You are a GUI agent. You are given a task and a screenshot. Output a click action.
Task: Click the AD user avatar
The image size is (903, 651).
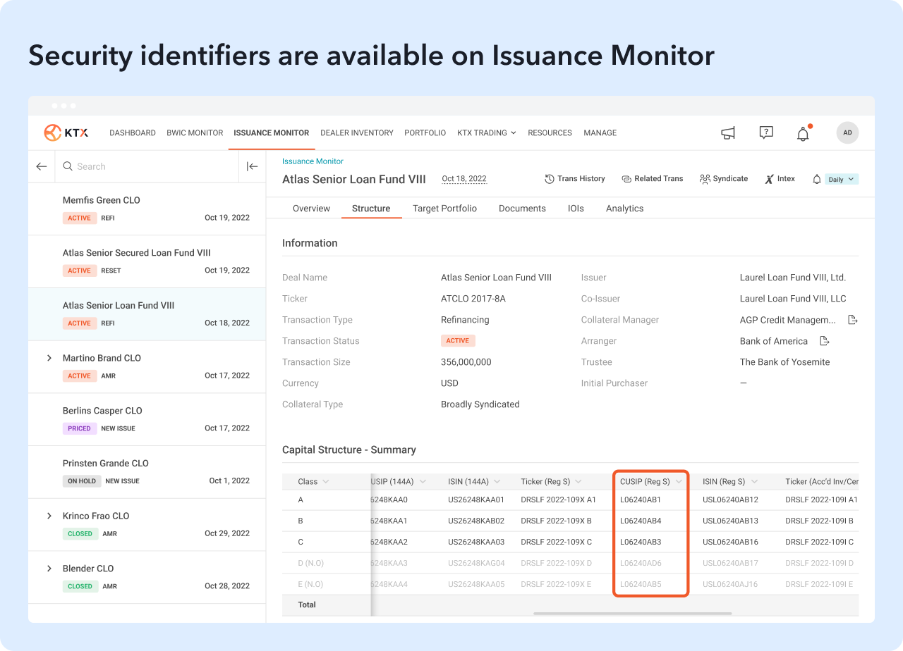point(847,132)
